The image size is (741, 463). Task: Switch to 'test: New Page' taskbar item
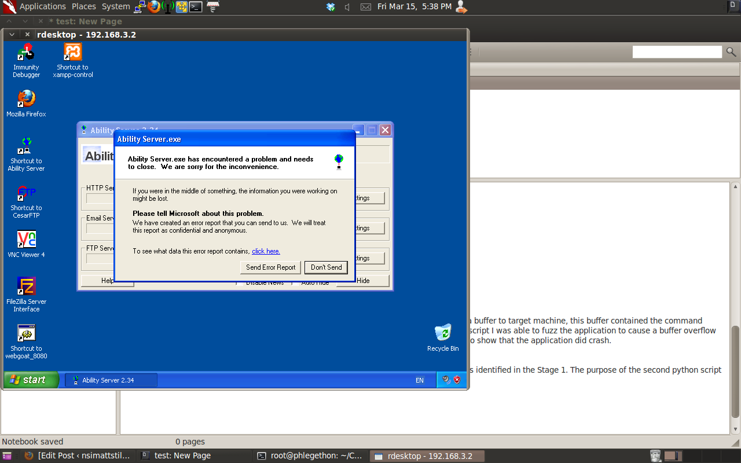pos(195,456)
